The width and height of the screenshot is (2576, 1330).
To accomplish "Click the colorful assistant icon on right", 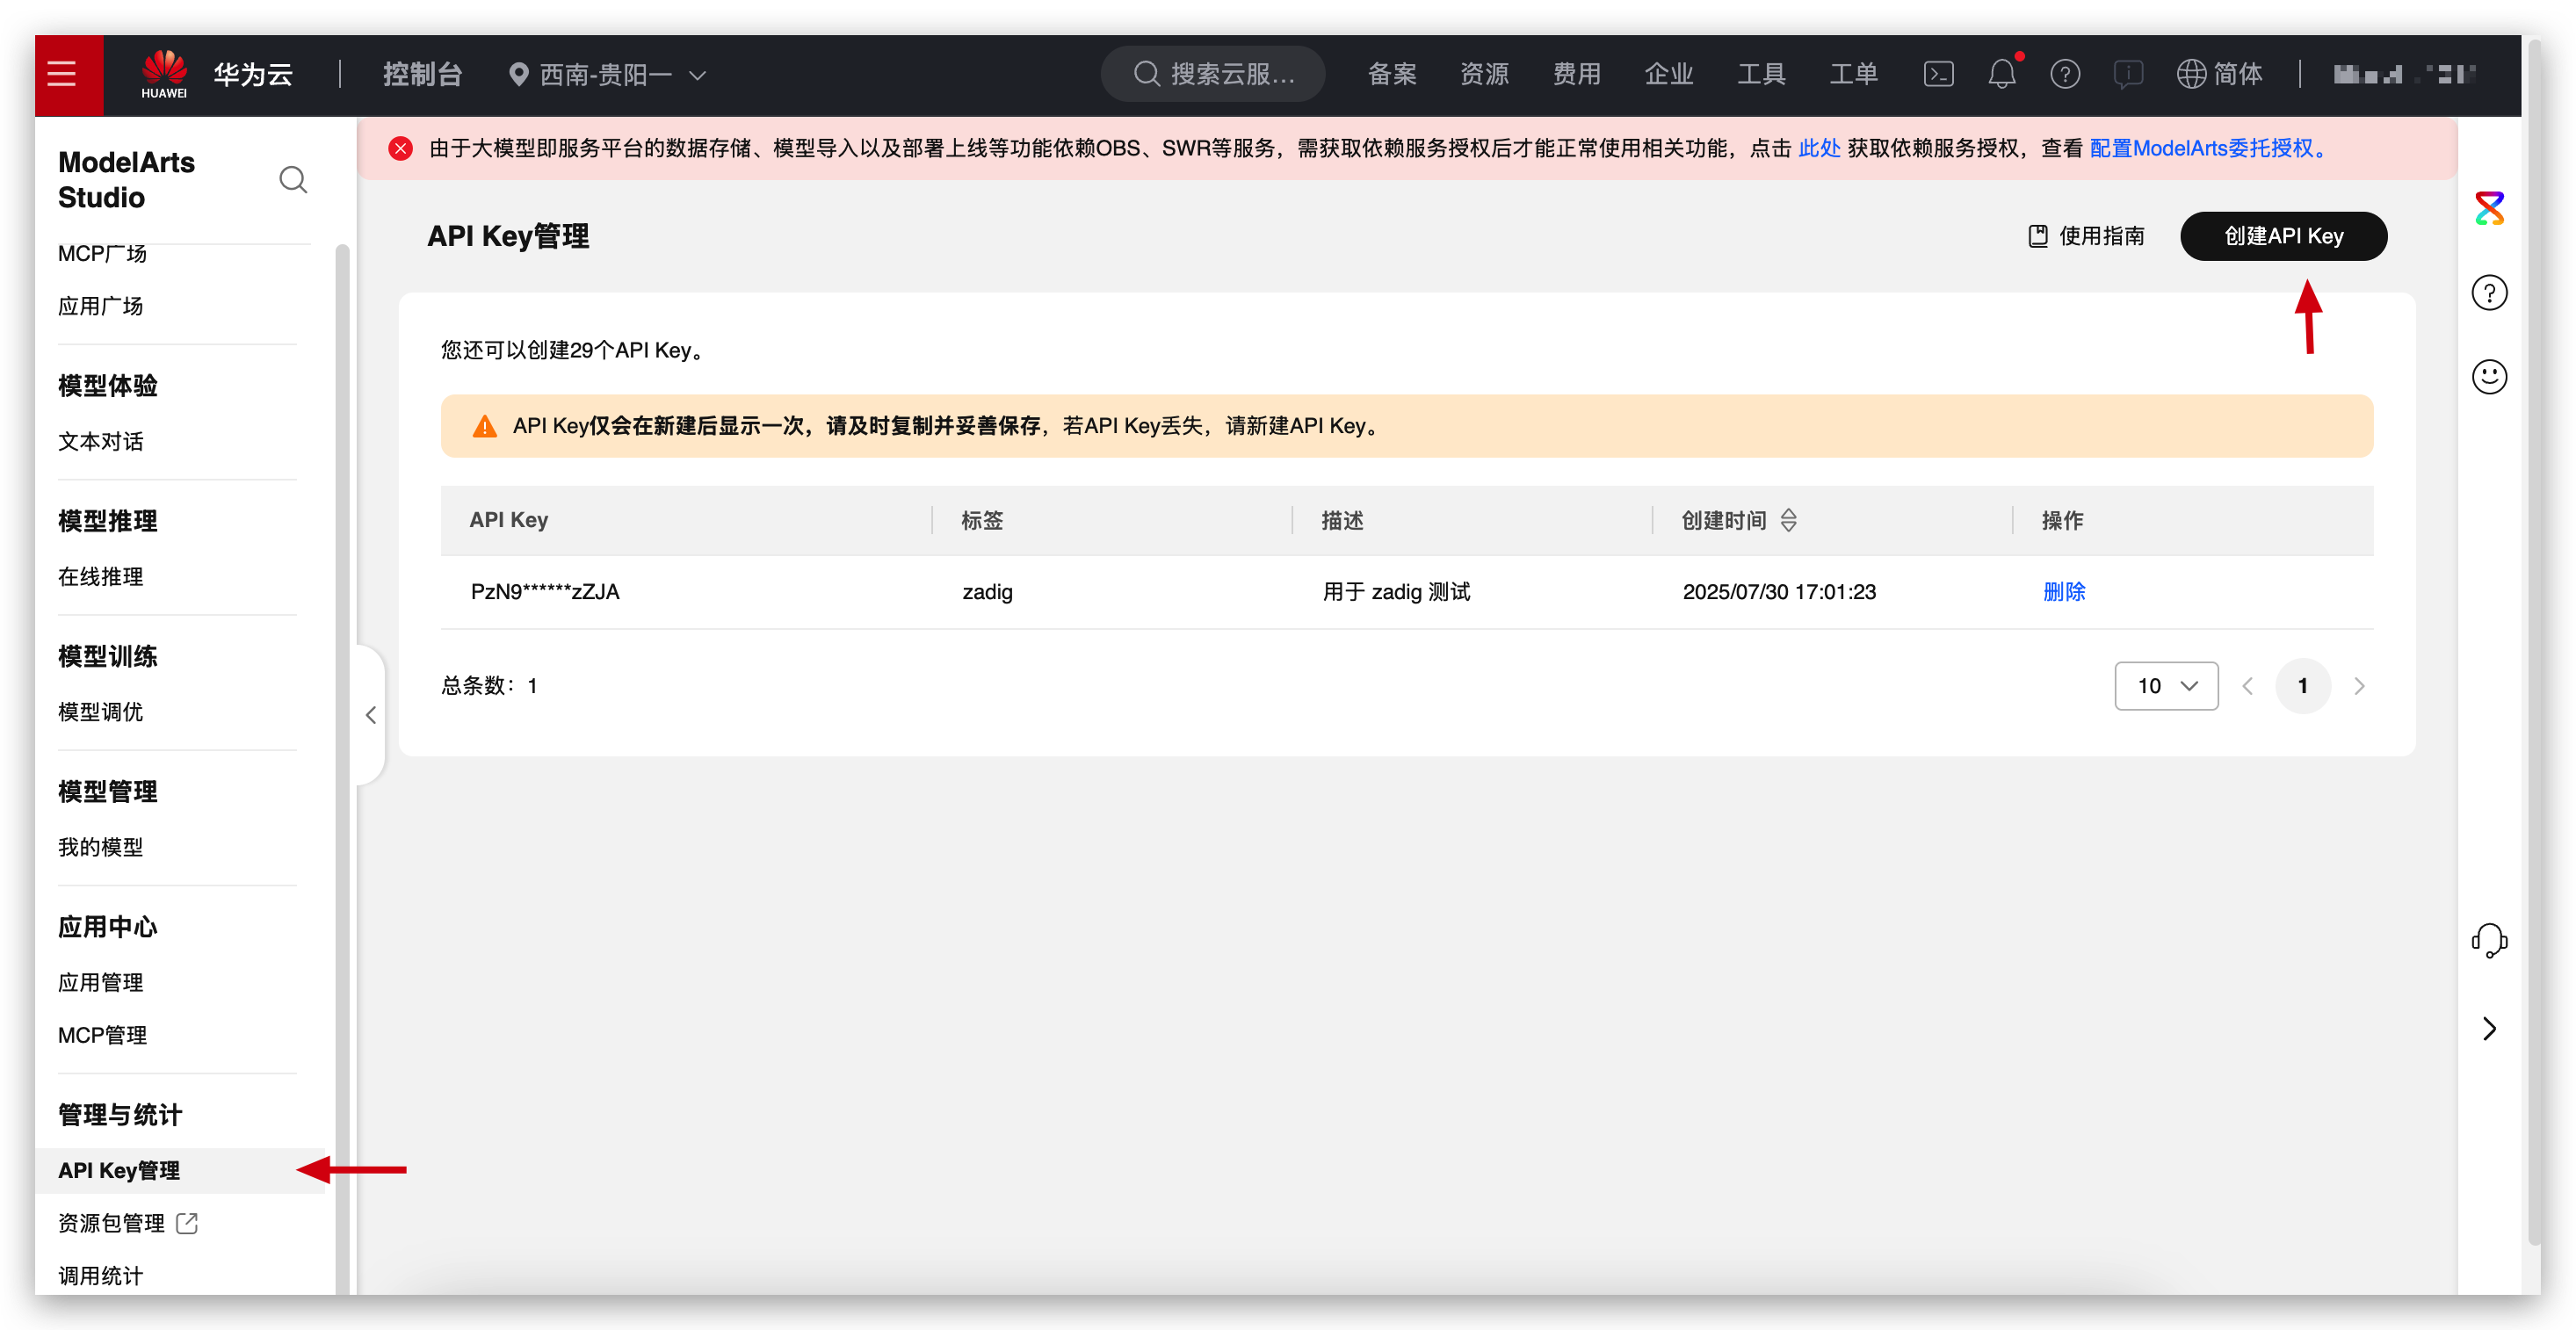I will pyautogui.click(x=2488, y=208).
